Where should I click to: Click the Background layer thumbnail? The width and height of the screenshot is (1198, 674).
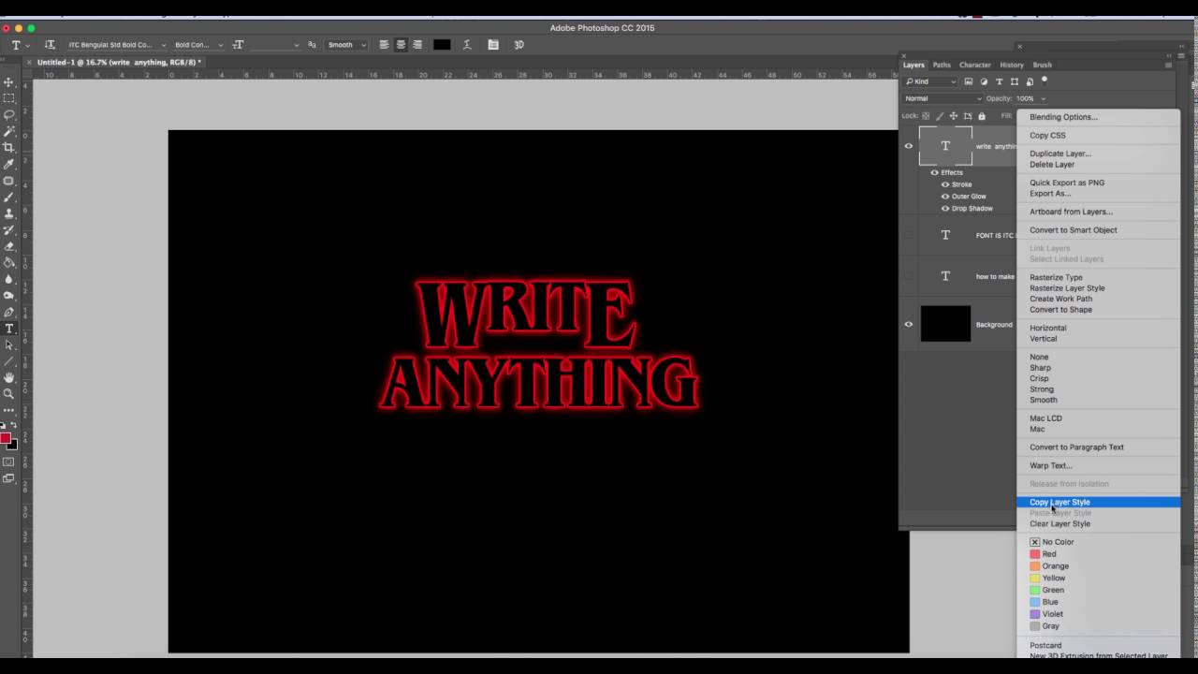tap(945, 324)
